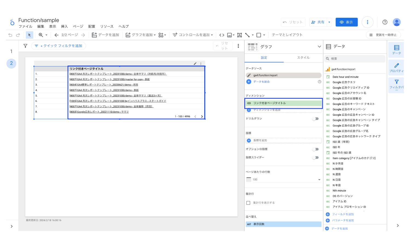This screenshot has width=410, height=246.
Task: Select page 1 in page list
Action: [x=11, y=51]
